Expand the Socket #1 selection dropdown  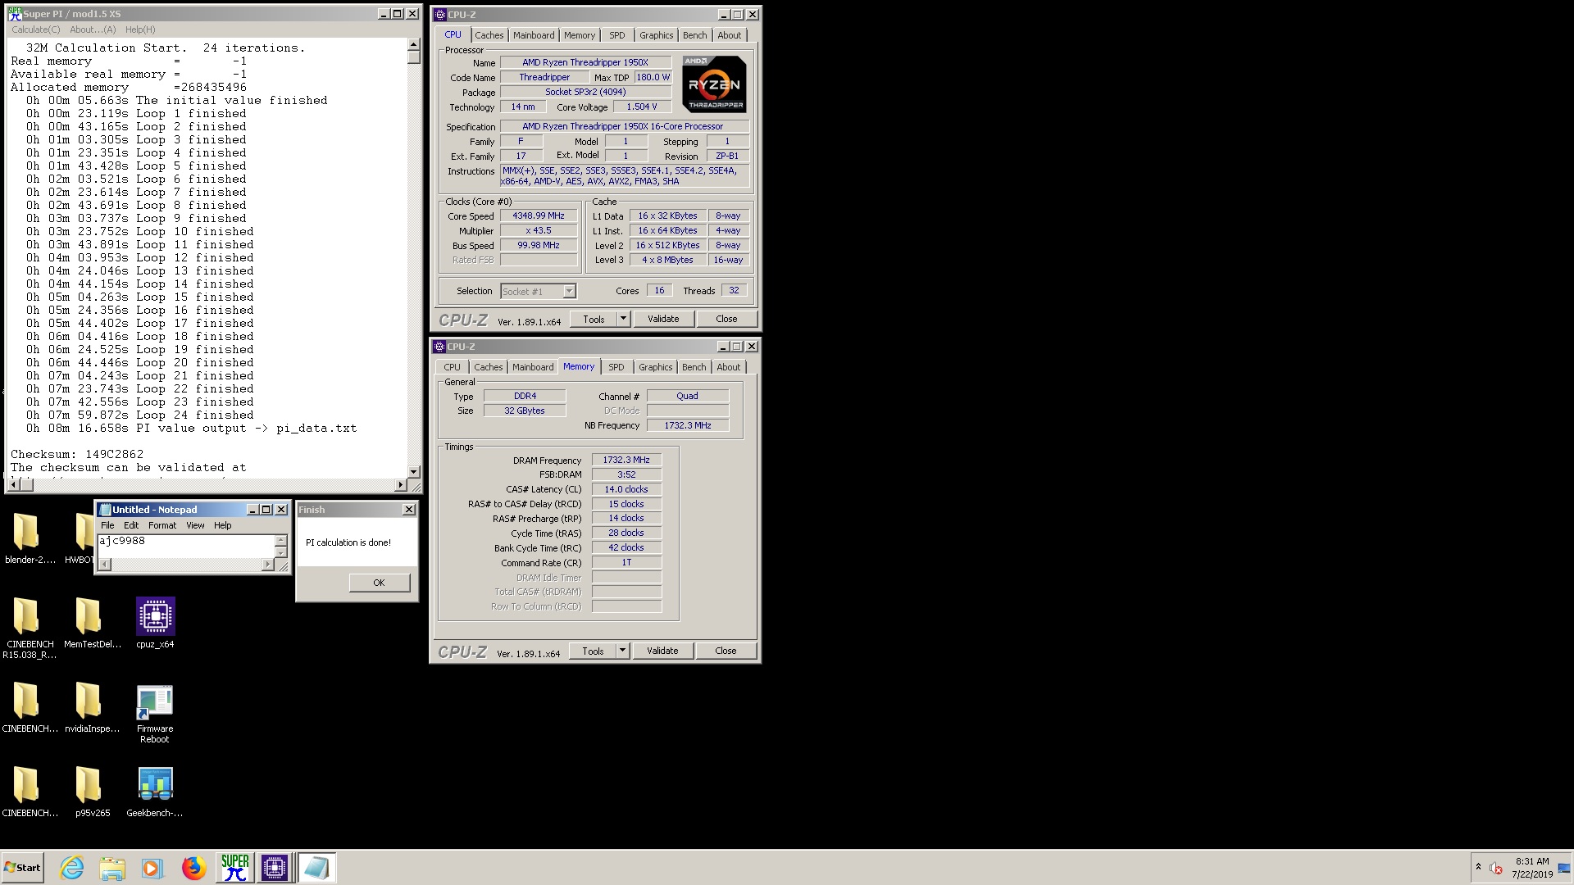pos(569,291)
